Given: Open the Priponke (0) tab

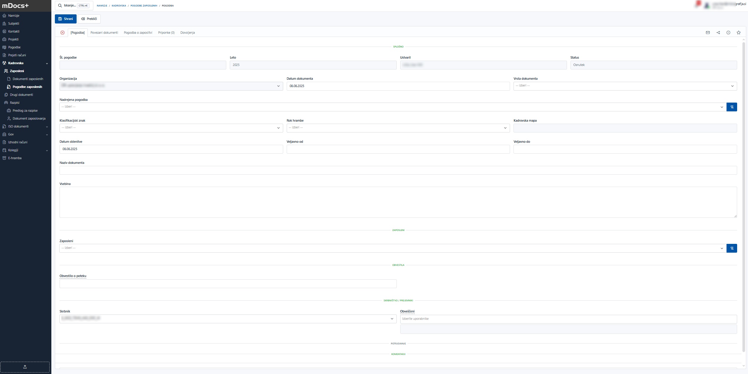Looking at the screenshot, I should pos(166,33).
